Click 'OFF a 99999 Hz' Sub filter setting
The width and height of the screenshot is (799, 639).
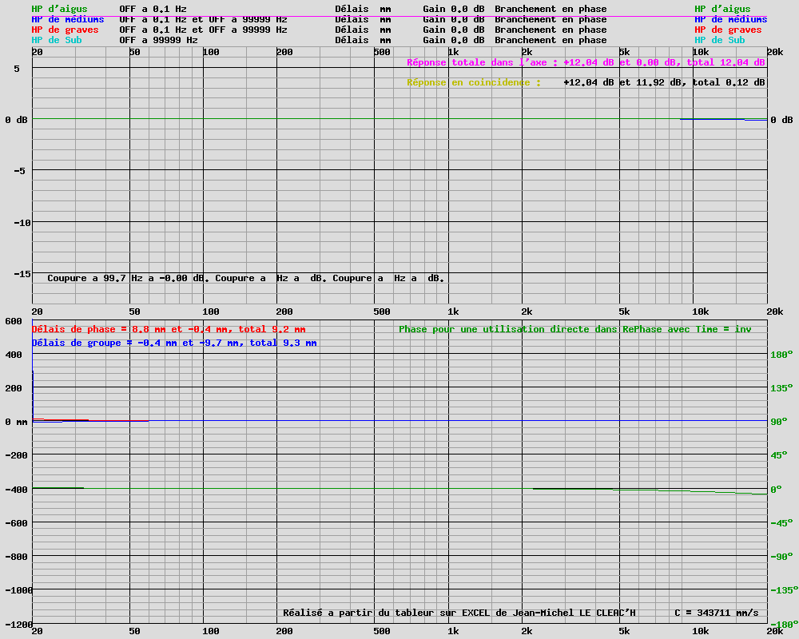[x=158, y=40]
